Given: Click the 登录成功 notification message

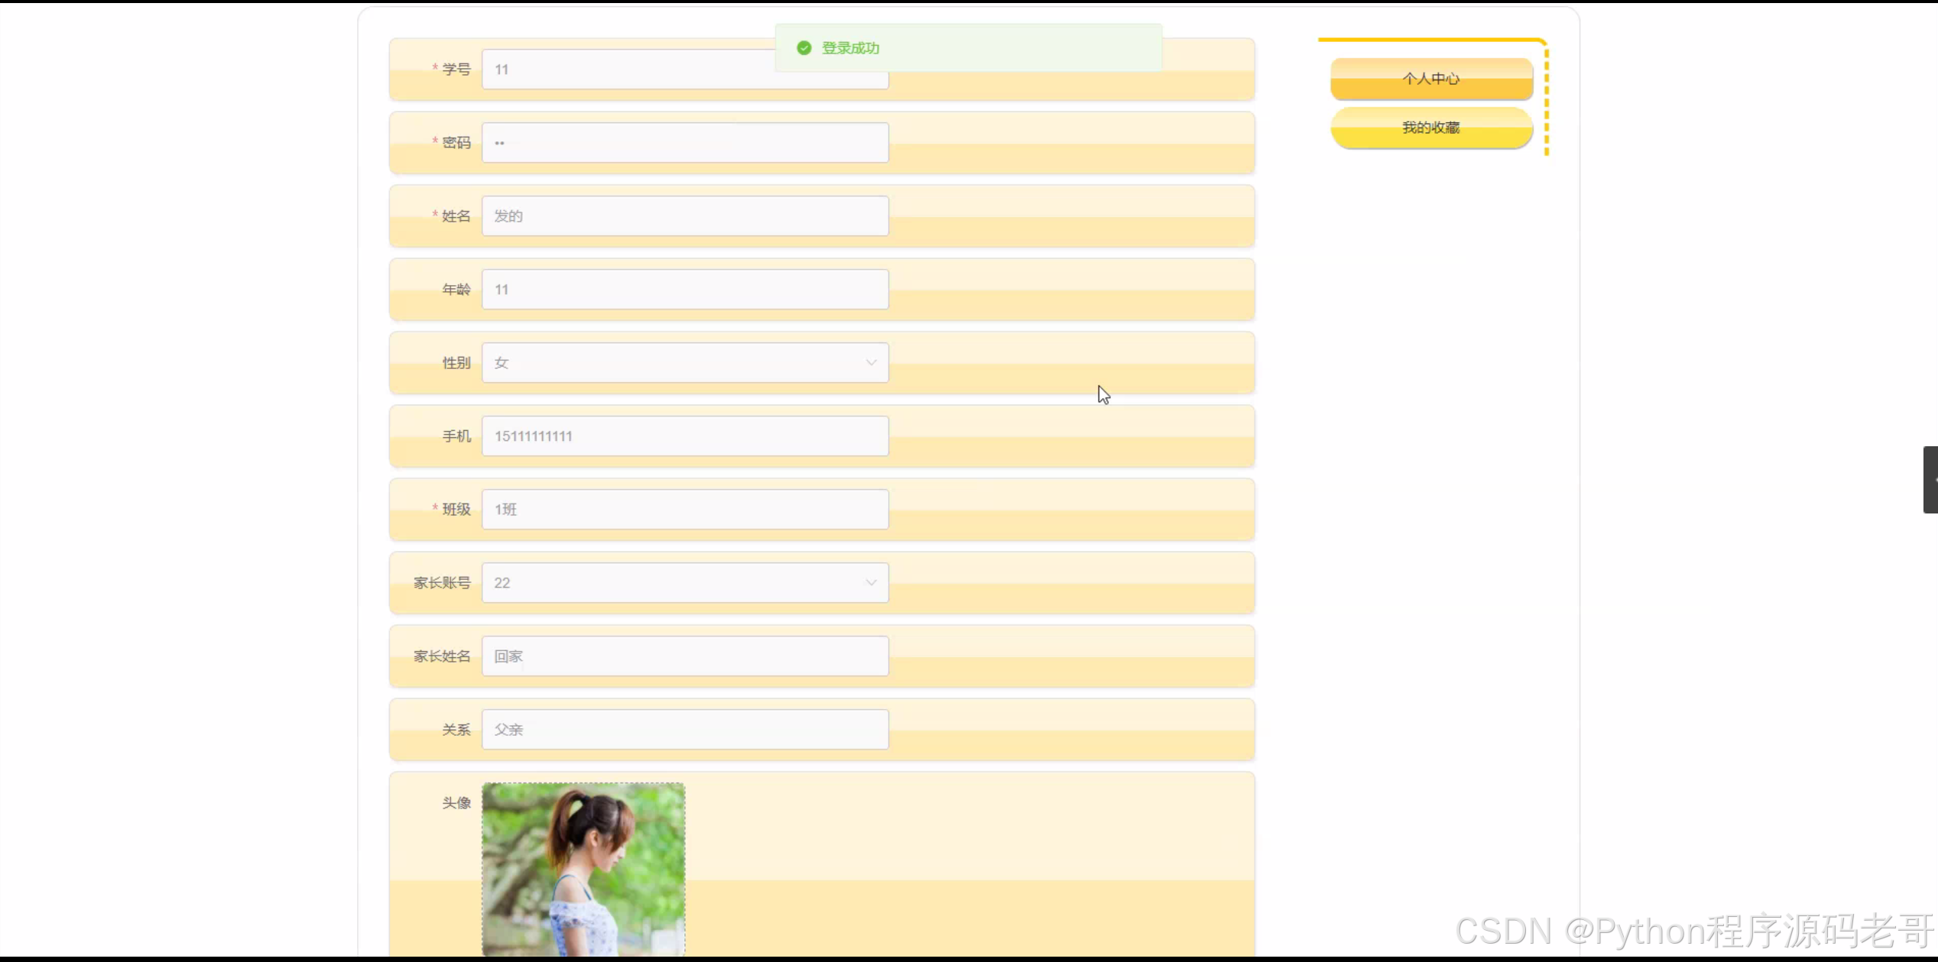Looking at the screenshot, I should point(850,48).
